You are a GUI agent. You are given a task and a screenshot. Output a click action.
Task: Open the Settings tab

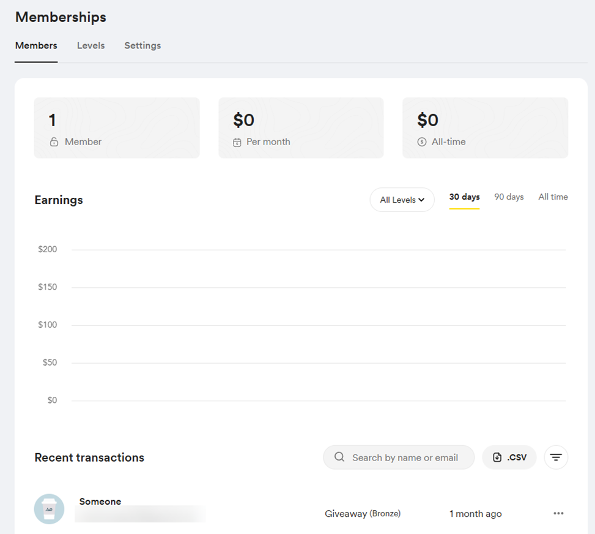142,45
